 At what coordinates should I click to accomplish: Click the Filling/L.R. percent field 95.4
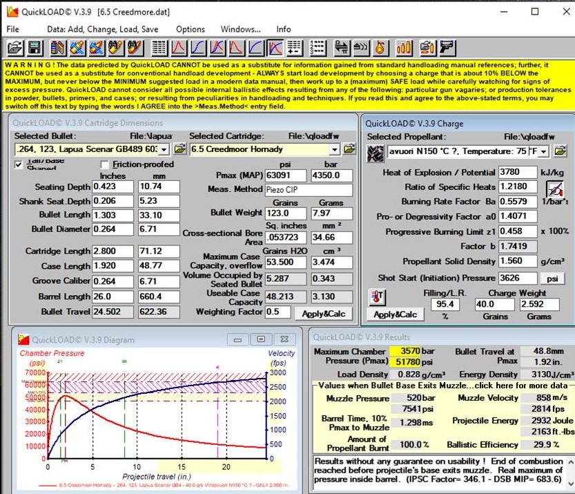click(x=445, y=304)
